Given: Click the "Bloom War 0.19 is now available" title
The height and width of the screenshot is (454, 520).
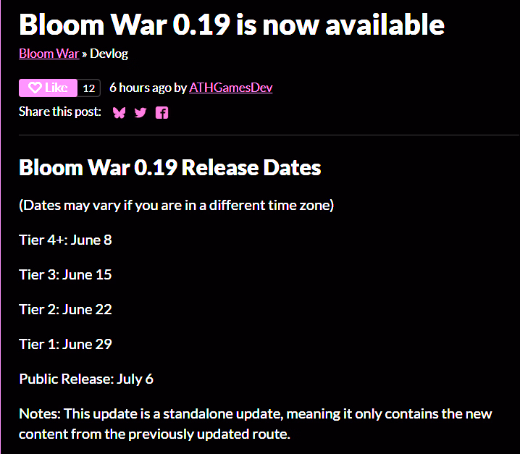Looking at the screenshot, I should coord(232,25).
